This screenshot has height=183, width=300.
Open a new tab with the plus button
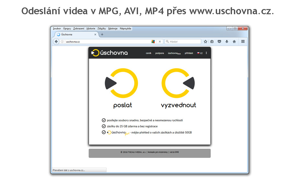click(x=102, y=35)
